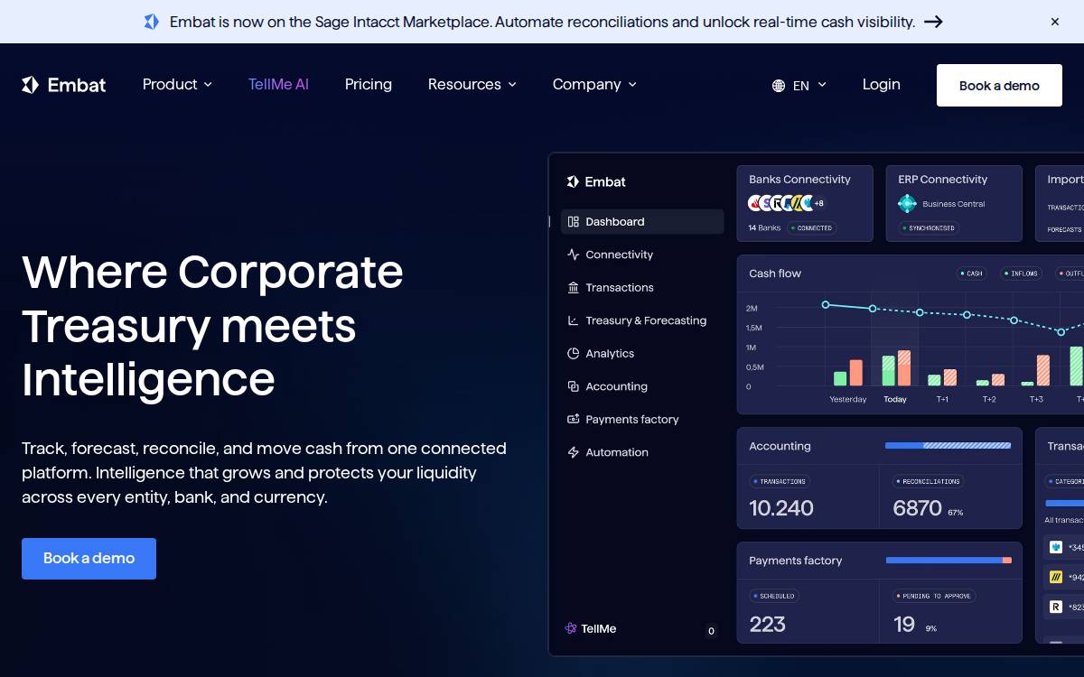Click the ERP Connectivity card title
This screenshot has width=1084, height=677.
pyautogui.click(x=942, y=180)
